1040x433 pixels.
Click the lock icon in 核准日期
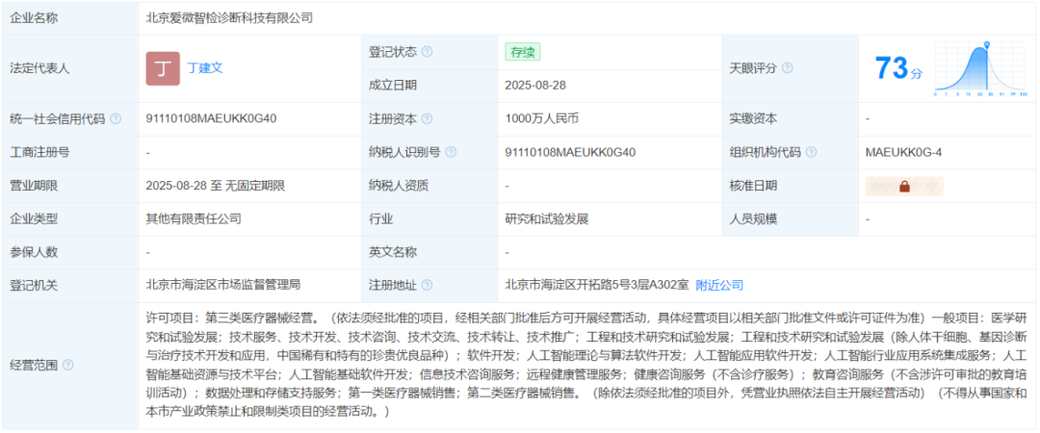[904, 187]
